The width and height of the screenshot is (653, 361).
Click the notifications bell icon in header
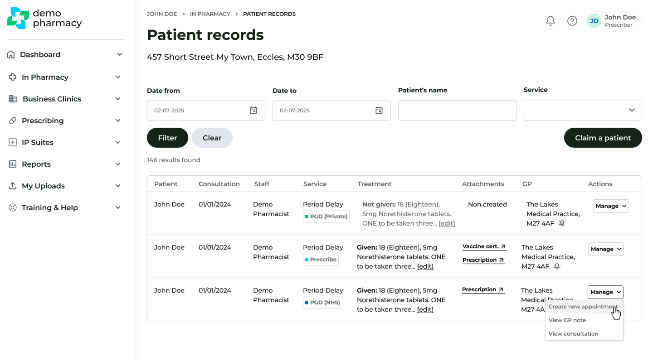pos(550,21)
